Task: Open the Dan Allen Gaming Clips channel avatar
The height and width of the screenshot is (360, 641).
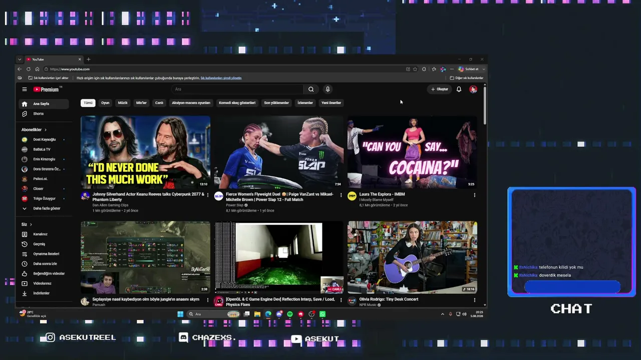Action: pos(85,196)
